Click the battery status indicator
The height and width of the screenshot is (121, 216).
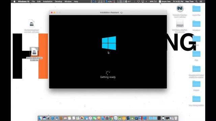click(x=153, y=1)
